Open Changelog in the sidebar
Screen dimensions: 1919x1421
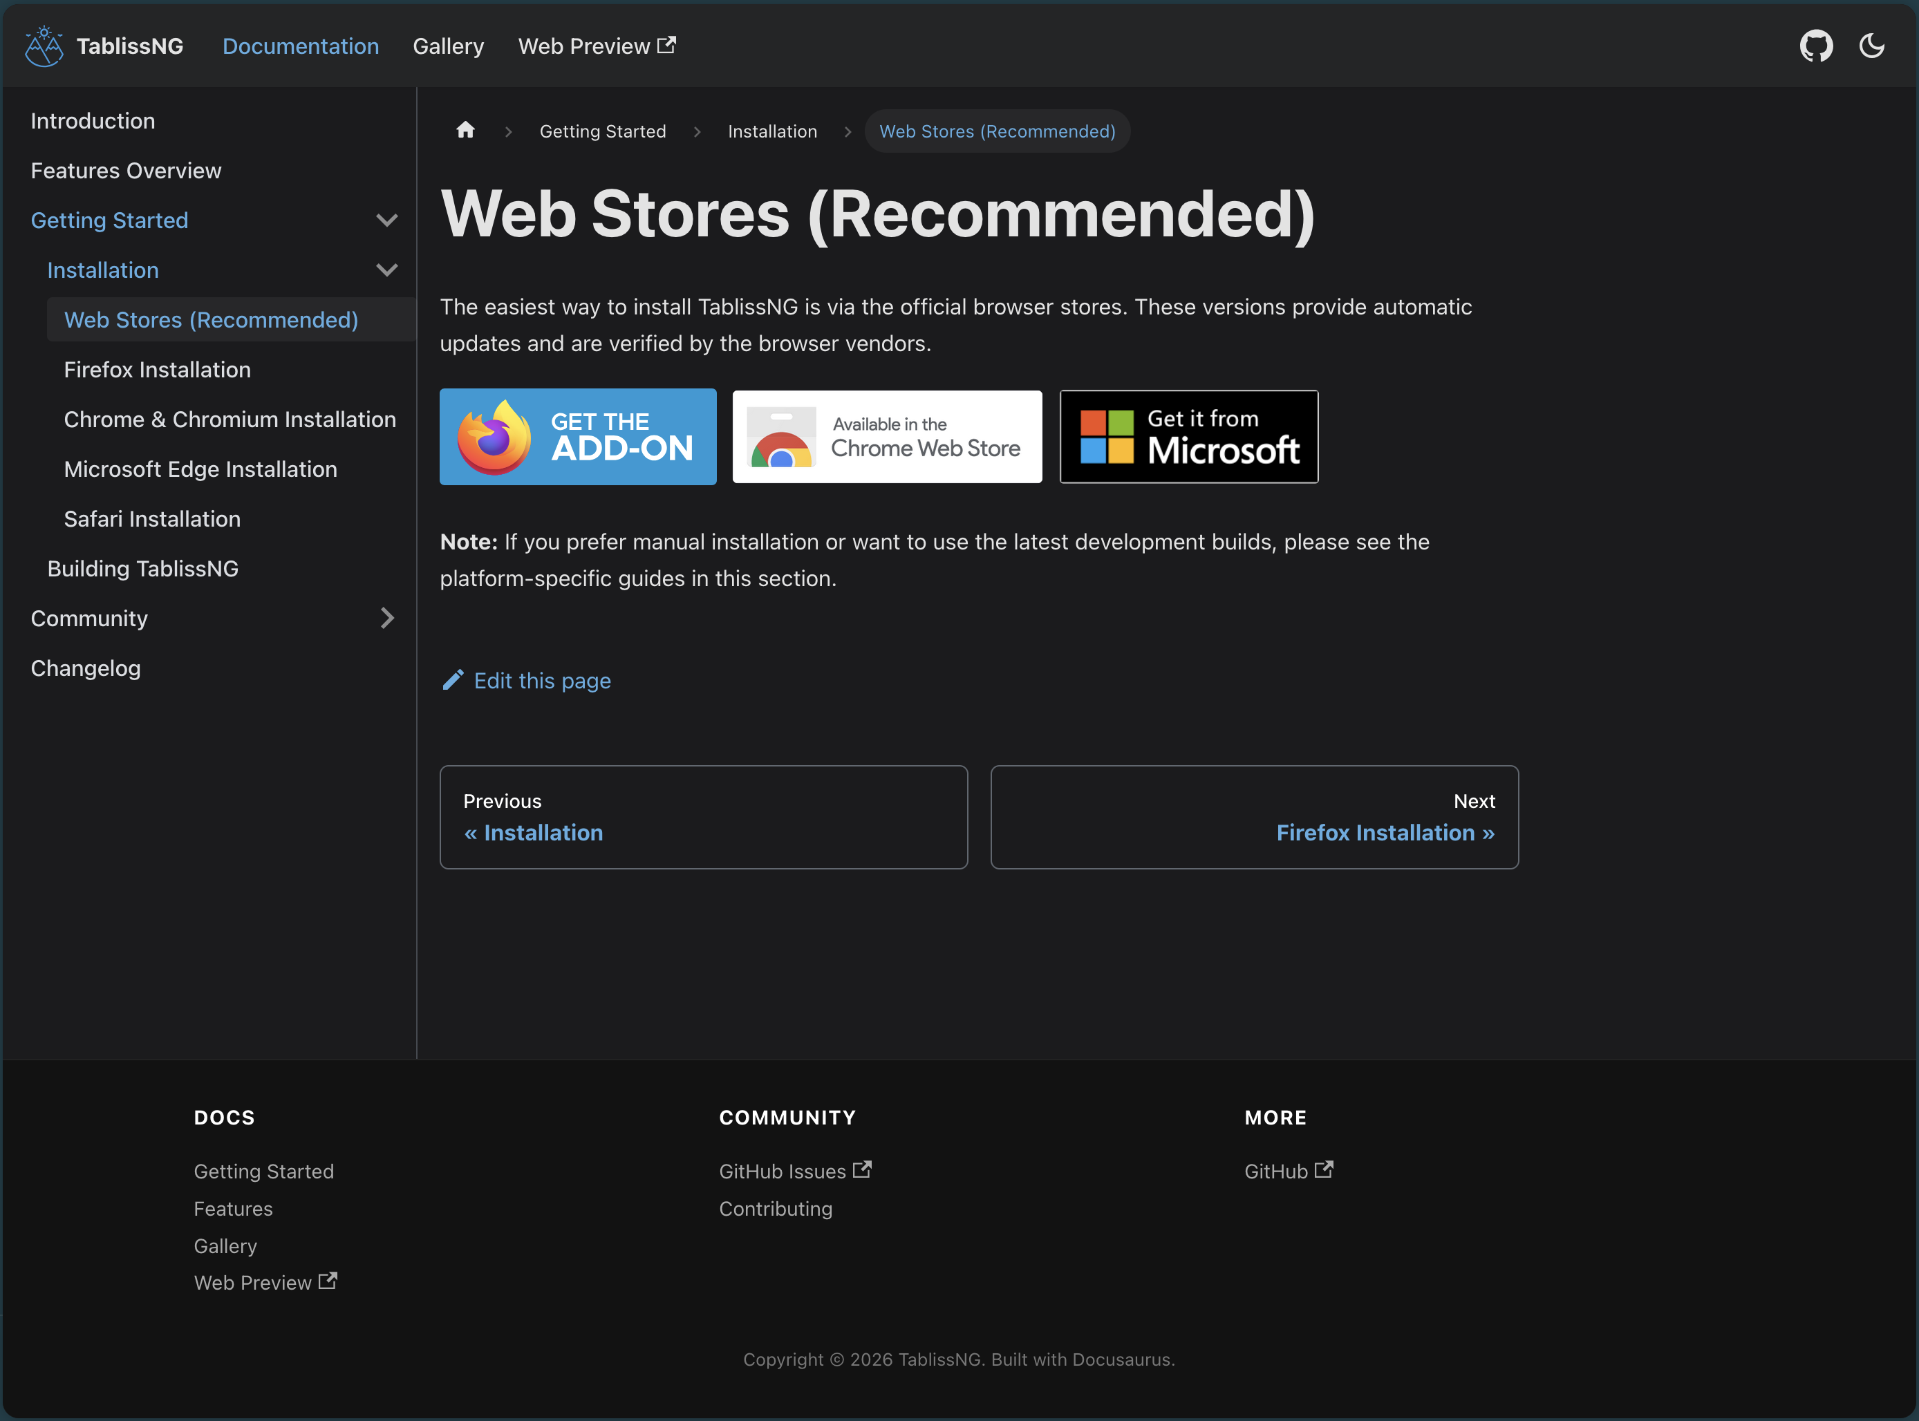point(86,668)
